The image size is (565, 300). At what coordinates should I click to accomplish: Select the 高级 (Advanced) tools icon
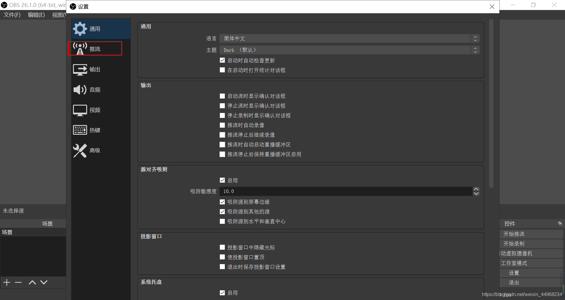tap(80, 150)
